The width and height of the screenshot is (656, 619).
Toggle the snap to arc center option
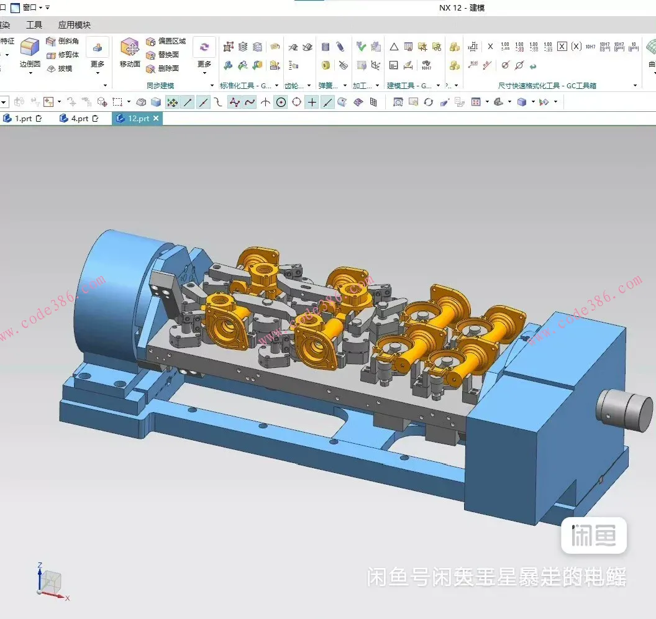[281, 102]
